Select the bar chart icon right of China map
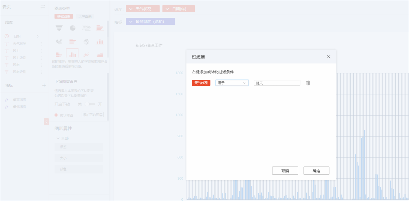This screenshot has width=409, height=201. [73, 42]
